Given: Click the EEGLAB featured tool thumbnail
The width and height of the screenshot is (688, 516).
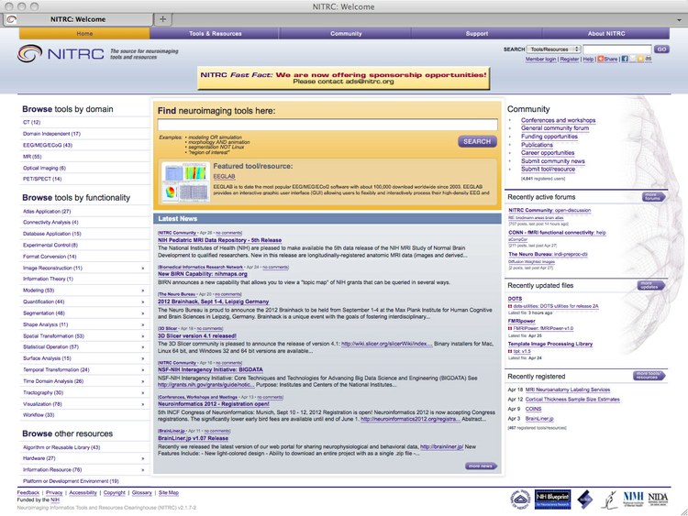Looking at the screenshot, I should (185, 182).
